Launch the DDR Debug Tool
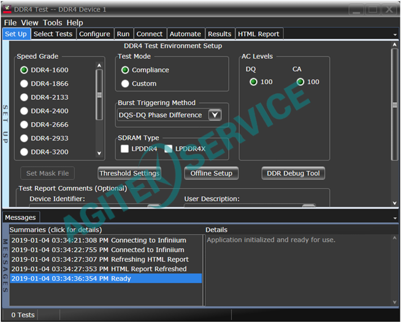This screenshot has width=401, height=322. coord(293,173)
